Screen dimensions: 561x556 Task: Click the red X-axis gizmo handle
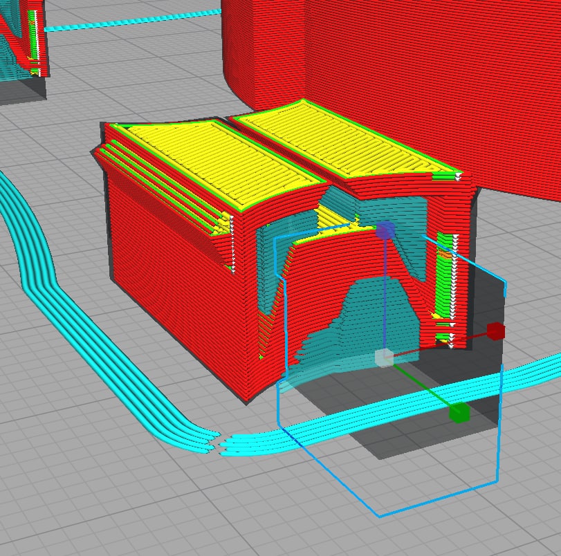[x=496, y=331]
